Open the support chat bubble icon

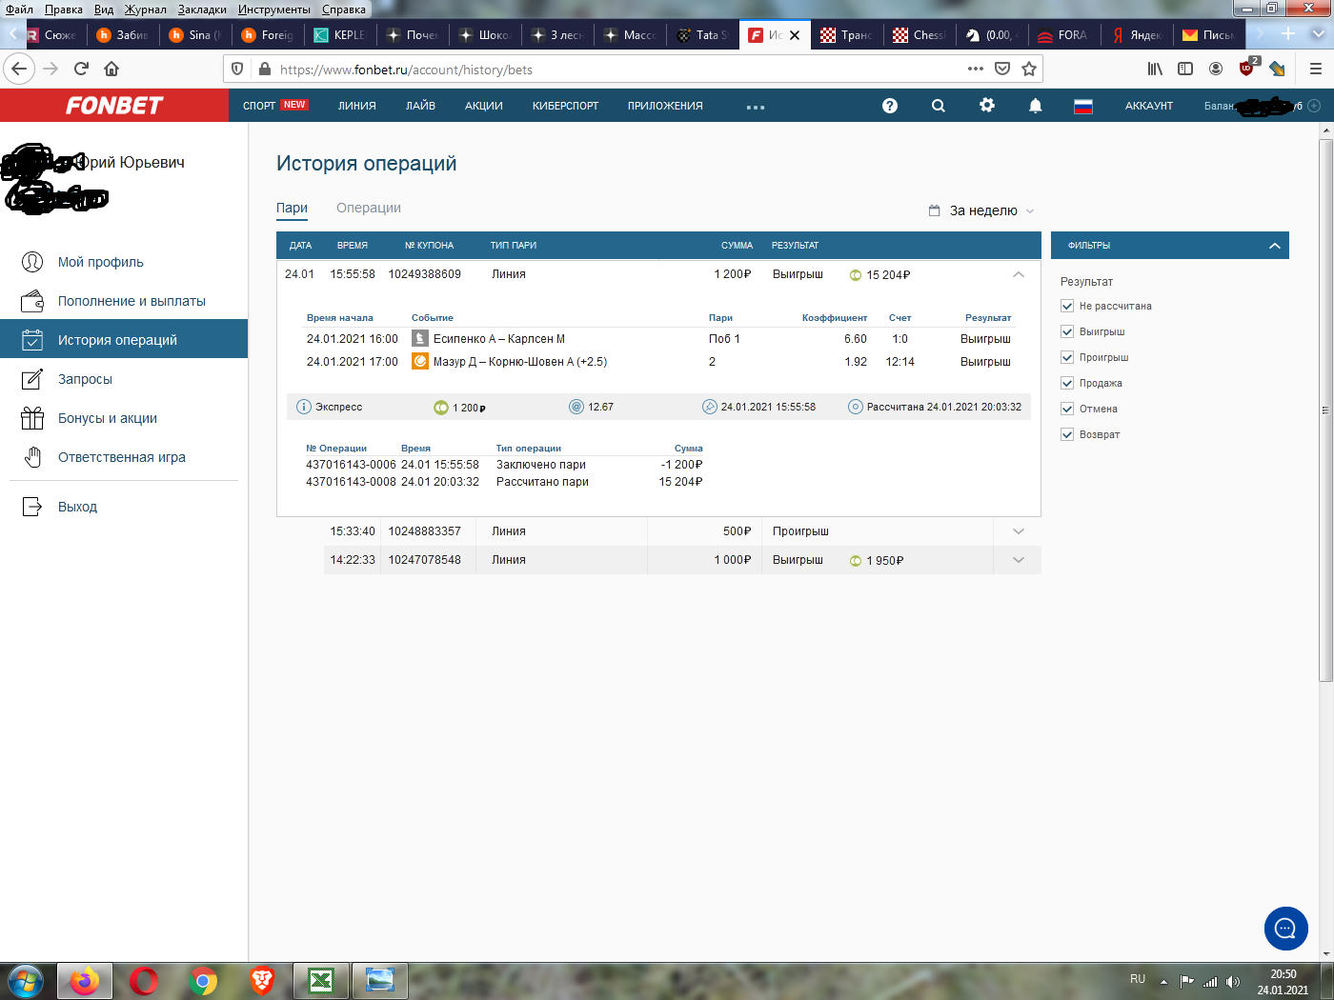click(1285, 929)
